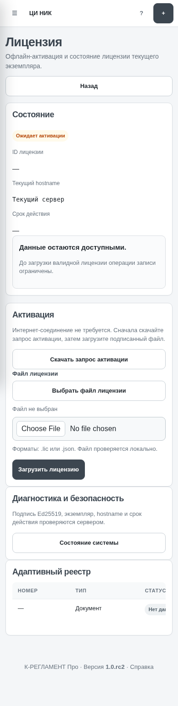Click the ЦИ НИК header title
178x706 pixels.
pyautogui.click(x=40, y=13)
